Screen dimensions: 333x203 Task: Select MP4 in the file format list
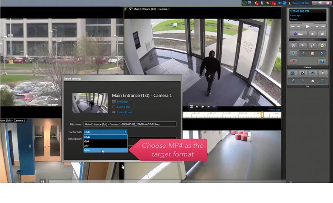click(x=105, y=150)
